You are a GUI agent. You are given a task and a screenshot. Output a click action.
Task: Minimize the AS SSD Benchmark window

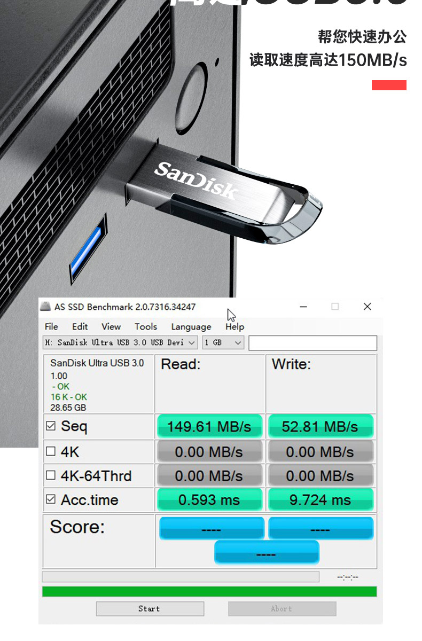tap(303, 307)
